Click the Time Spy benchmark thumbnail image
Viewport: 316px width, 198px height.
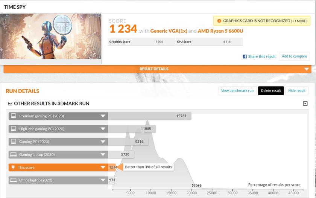[x=51, y=37]
